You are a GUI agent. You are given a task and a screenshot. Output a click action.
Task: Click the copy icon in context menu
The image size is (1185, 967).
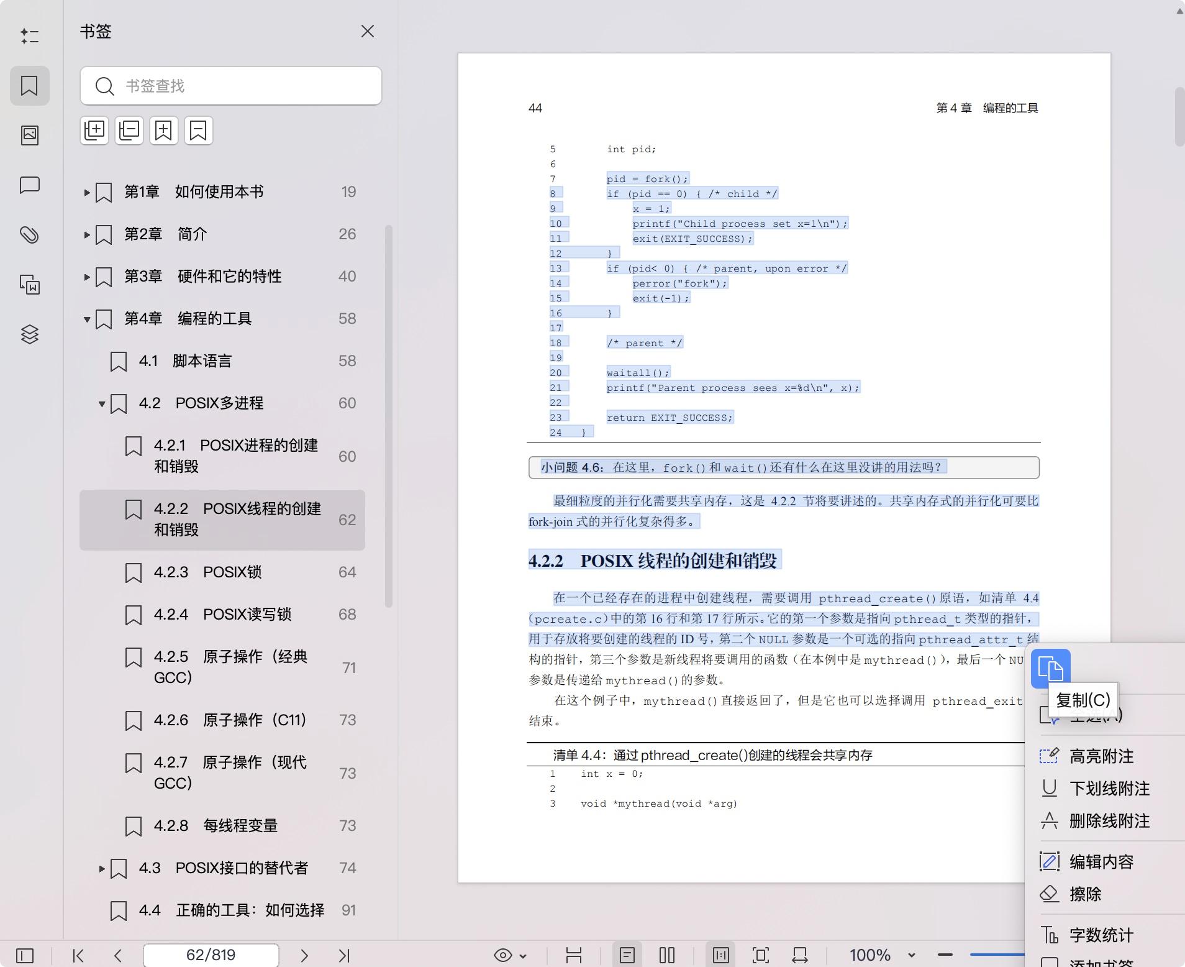coord(1051,669)
